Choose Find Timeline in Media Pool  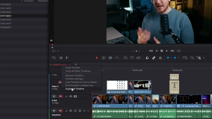pos(79,85)
